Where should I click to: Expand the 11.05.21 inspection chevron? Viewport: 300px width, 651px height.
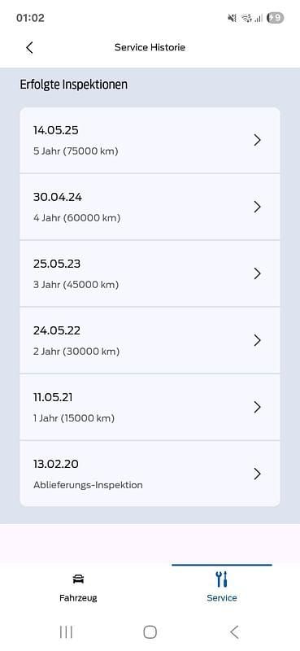(x=257, y=408)
